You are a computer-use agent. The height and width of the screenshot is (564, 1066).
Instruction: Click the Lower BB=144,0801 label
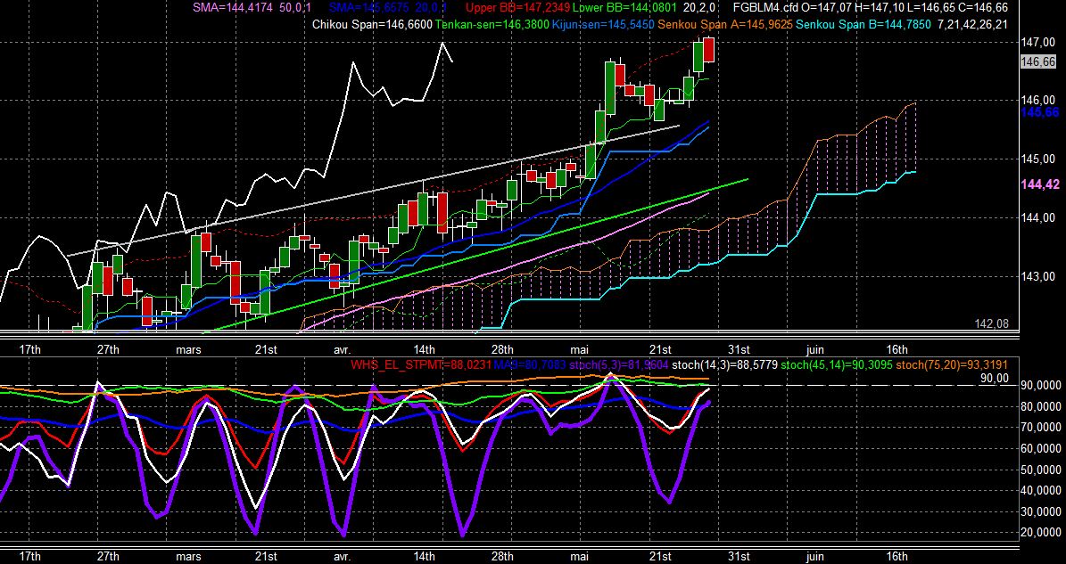tap(624, 7)
